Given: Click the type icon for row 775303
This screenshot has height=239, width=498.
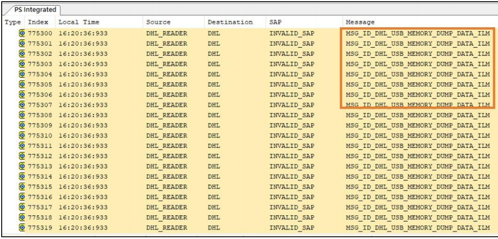Looking at the screenshot, I should [x=22, y=64].
